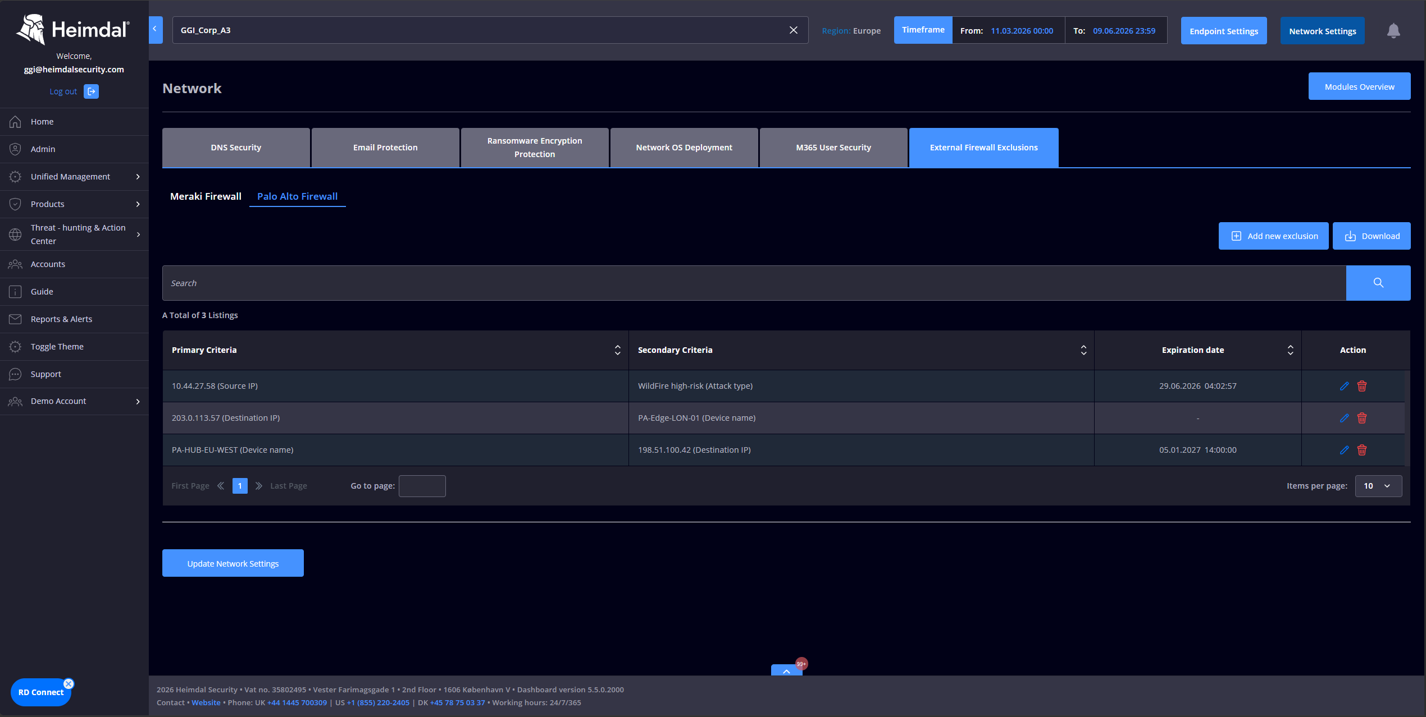
Task: Click the log out arrow icon
Action: click(x=91, y=91)
